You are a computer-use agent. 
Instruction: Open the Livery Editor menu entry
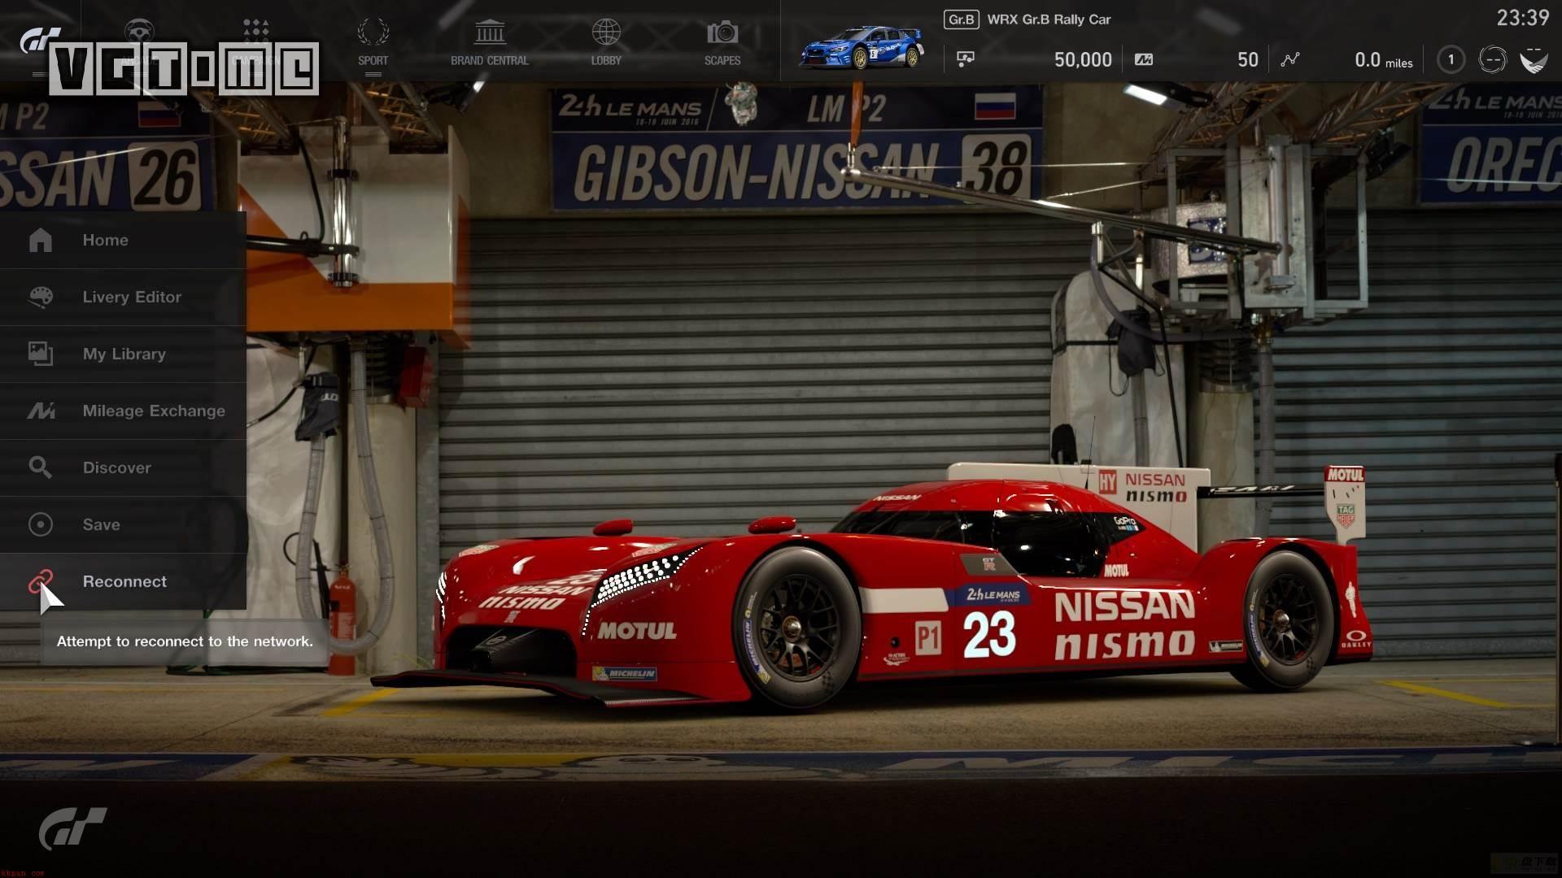123,297
